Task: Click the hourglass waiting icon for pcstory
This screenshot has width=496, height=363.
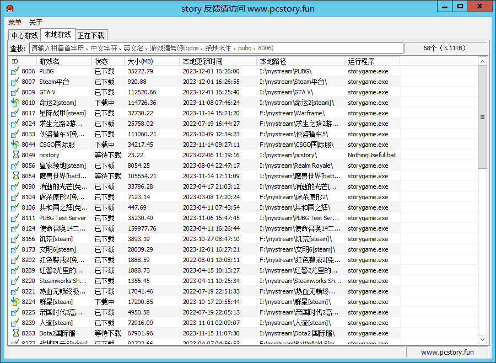Action: pos(15,155)
